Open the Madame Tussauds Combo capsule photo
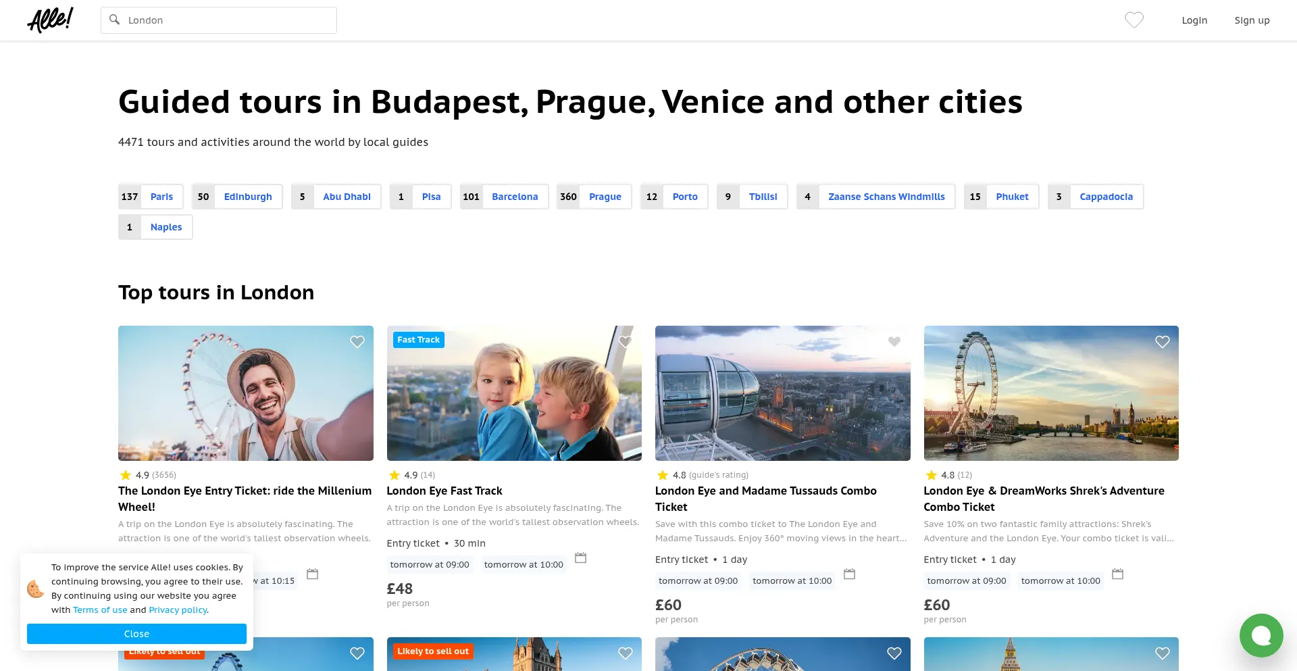 783,393
